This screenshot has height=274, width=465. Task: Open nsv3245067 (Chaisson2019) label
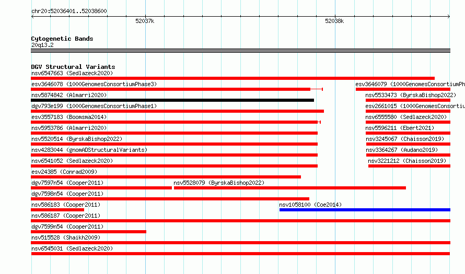405,139
